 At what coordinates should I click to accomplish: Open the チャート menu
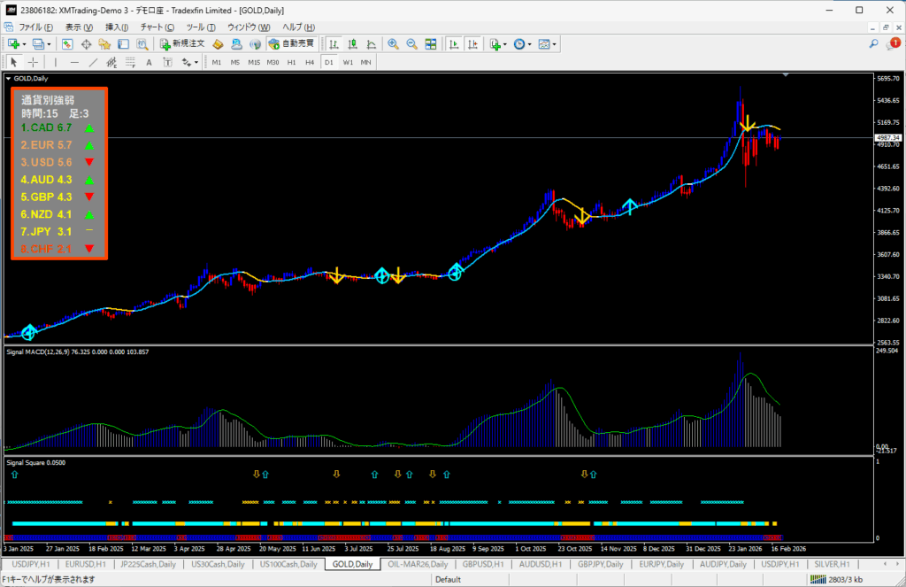tap(157, 27)
